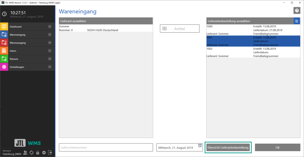Click the yellow Dashboard monitor icon
The height and width of the screenshot is (157, 304).
[4, 27]
